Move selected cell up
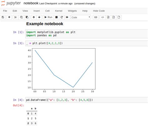This screenshot has width=148, height=126. pos(34,17)
